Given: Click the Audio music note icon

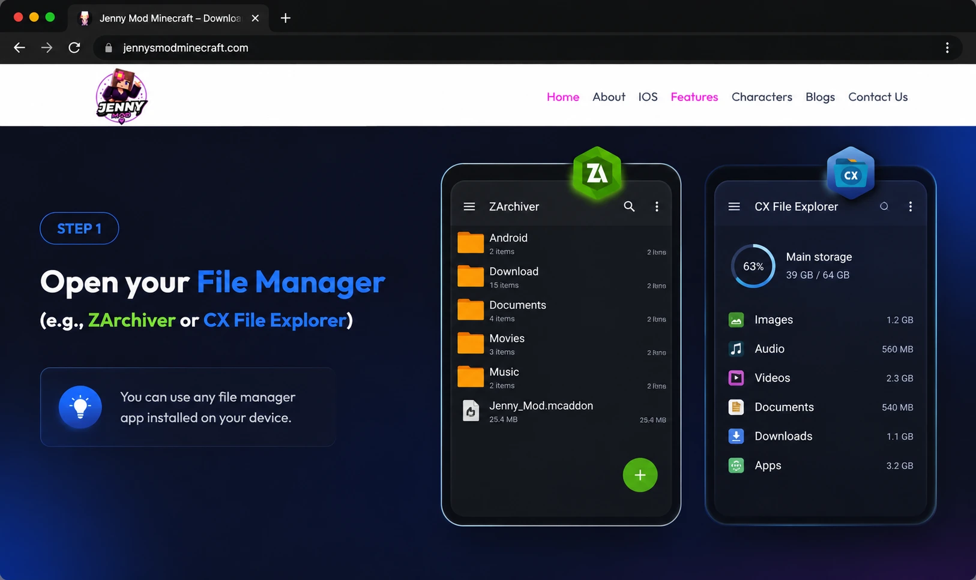Looking at the screenshot, I should tap(737, 348).
